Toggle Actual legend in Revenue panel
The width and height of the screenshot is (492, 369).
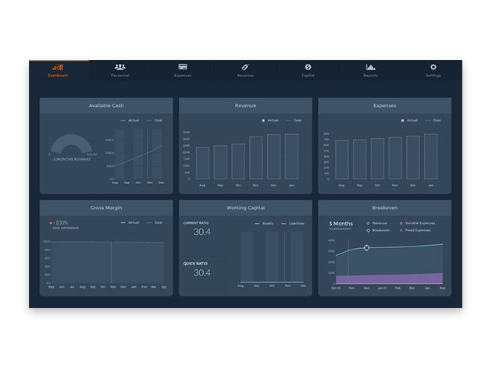pyautogui.click(x=270, y=120)
